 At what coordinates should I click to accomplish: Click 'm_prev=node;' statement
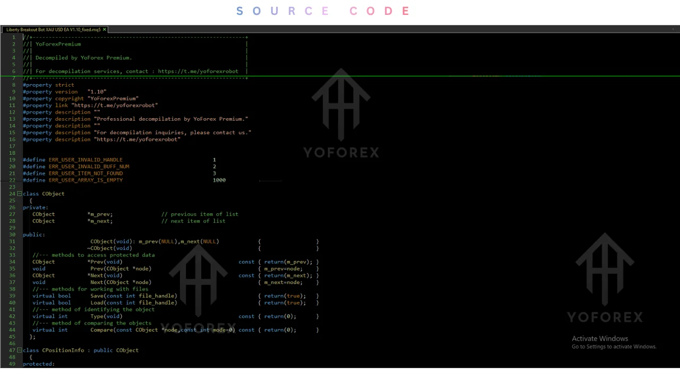[x=283, y=269]
